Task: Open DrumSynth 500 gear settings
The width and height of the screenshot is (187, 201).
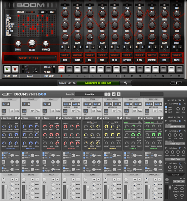Action: tap(119, 94)
